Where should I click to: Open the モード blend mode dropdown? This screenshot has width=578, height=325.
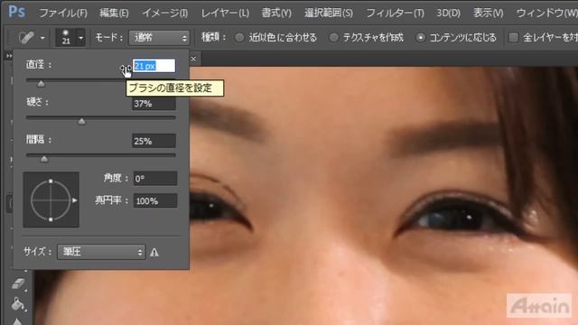point(159,38)
